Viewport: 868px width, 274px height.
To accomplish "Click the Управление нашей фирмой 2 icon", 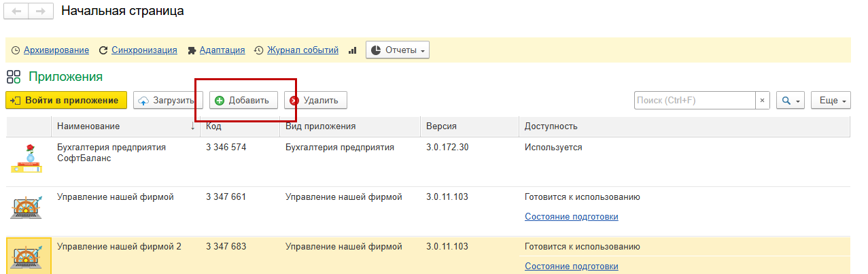I will tap(28, 258).
